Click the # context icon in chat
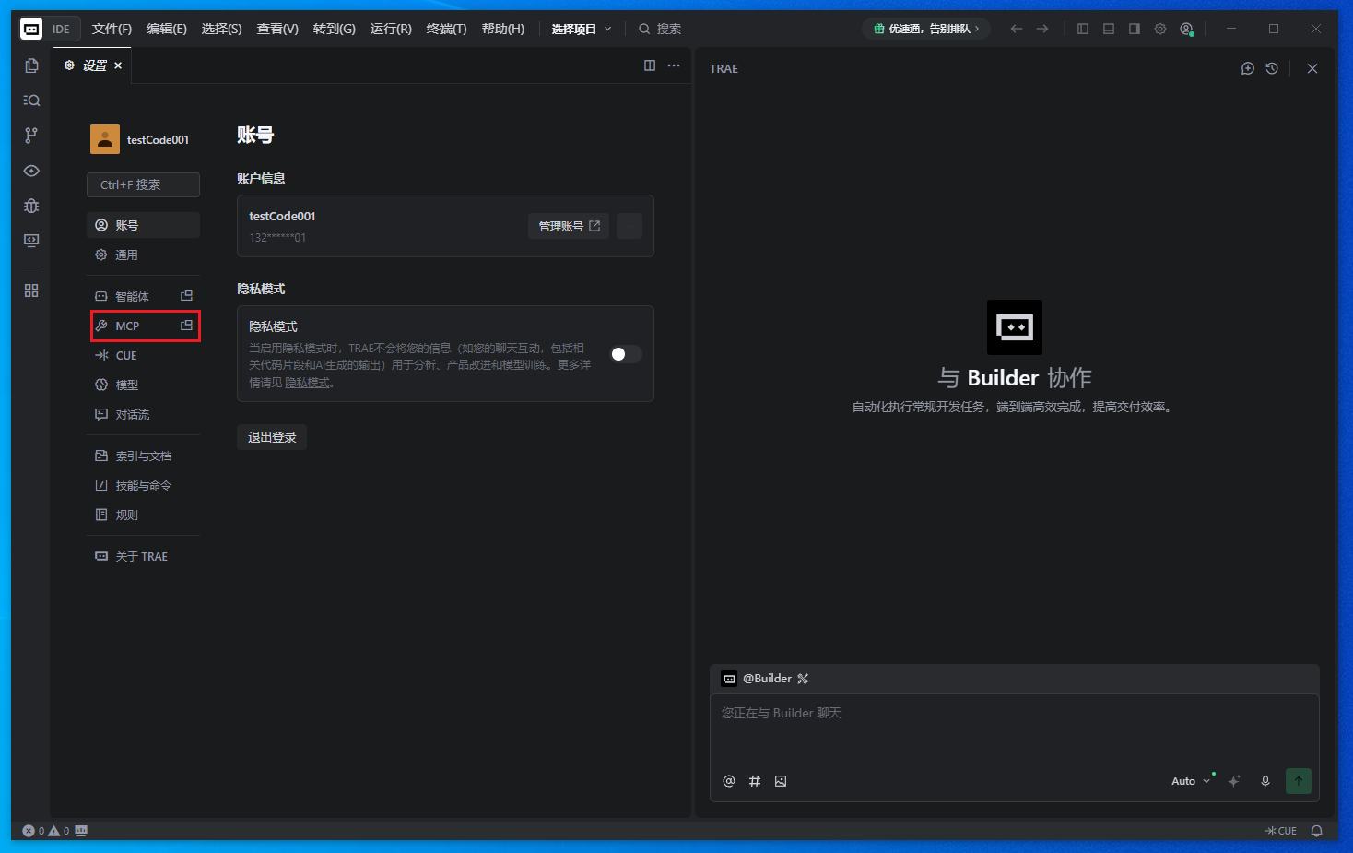The width and height of the screenshot is (1353, 853). pyautogui.click(x=755, y=781)
